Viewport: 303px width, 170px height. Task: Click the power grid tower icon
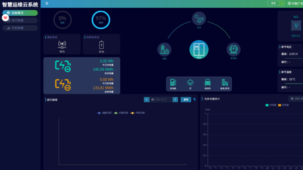tap(164, 50)
